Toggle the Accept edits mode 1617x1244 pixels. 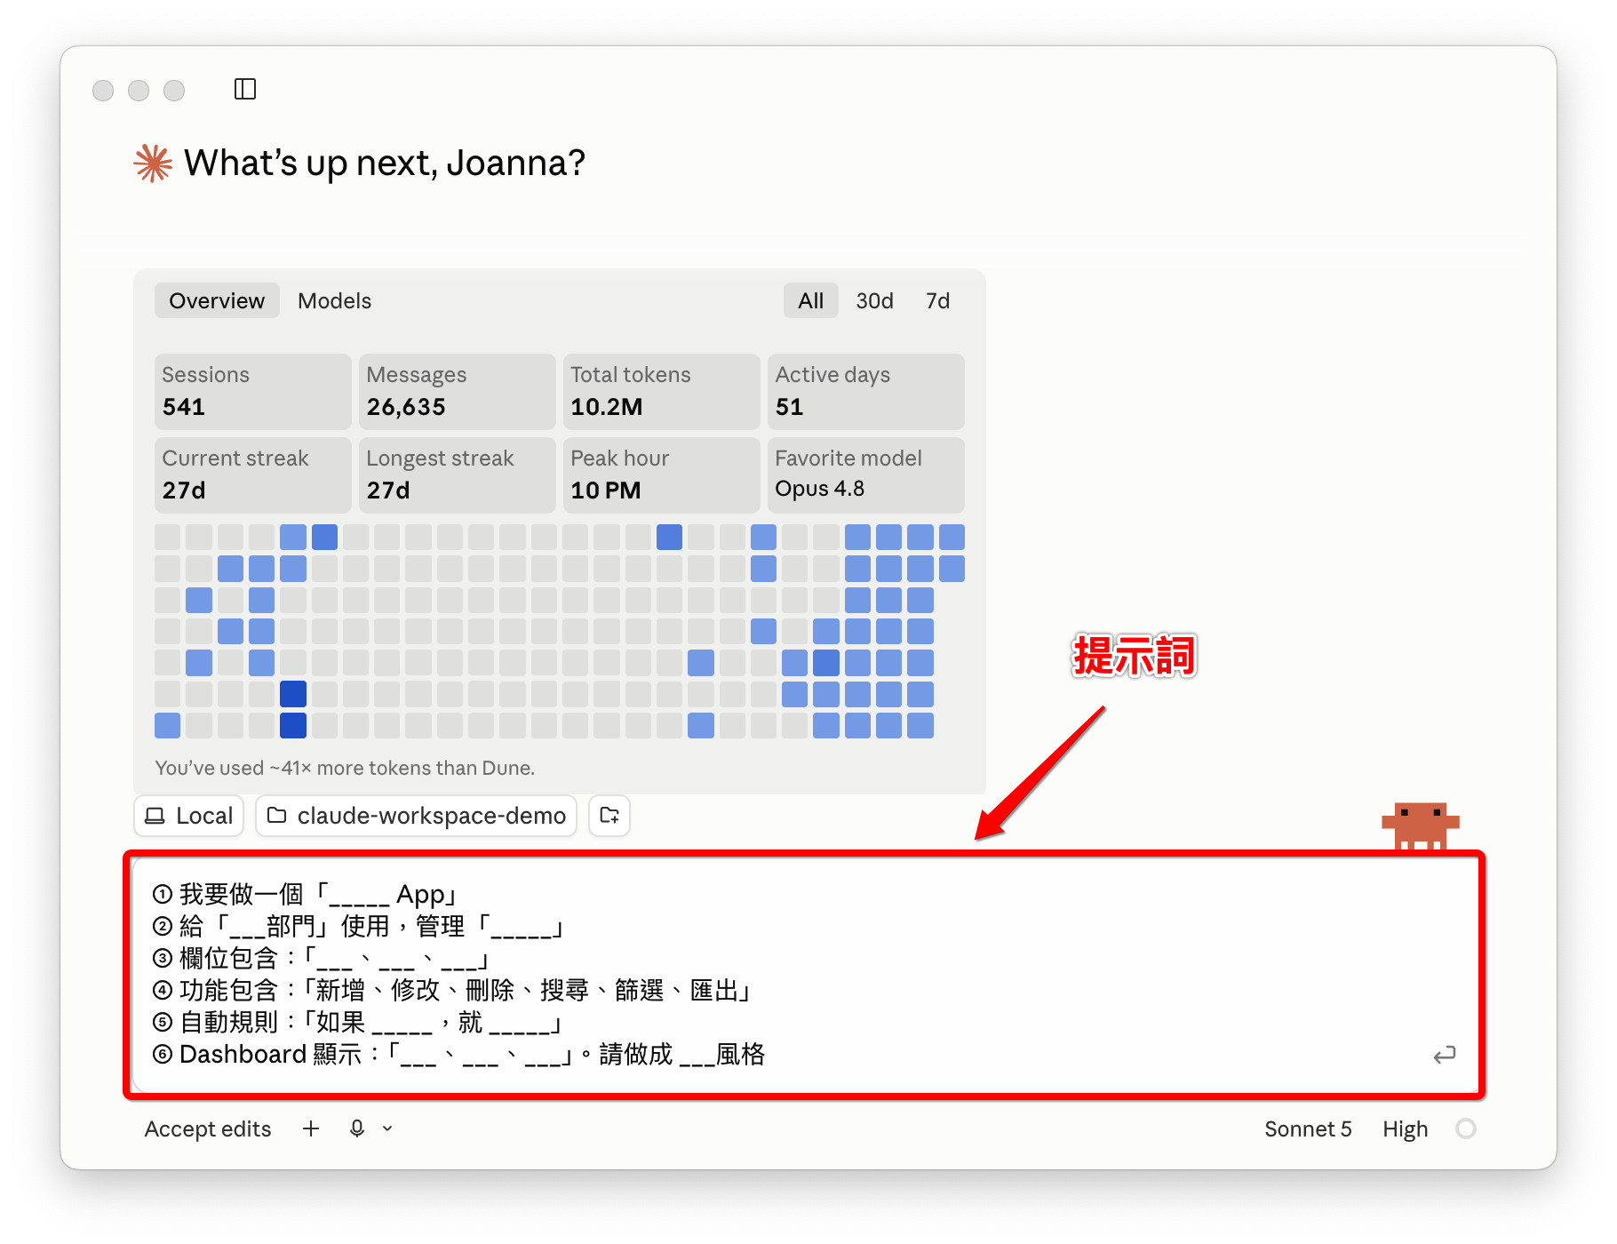tap(208, 1128)
